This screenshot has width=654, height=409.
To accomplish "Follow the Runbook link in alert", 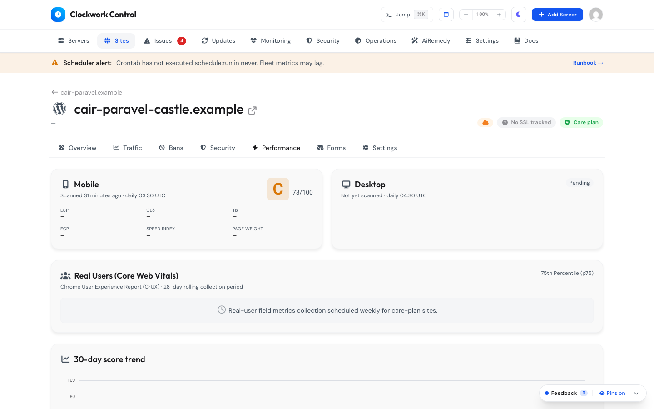I will point(588,63).
